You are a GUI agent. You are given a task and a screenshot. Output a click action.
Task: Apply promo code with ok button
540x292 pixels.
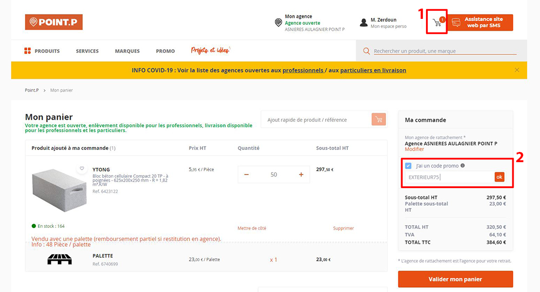click(499, 177)
